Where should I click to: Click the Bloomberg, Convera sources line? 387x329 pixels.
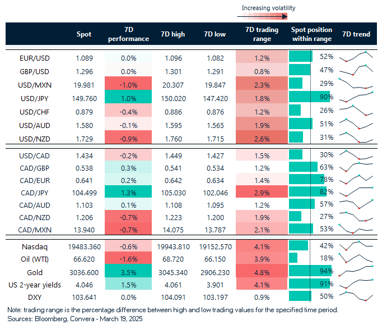click(x=74, y=319)
